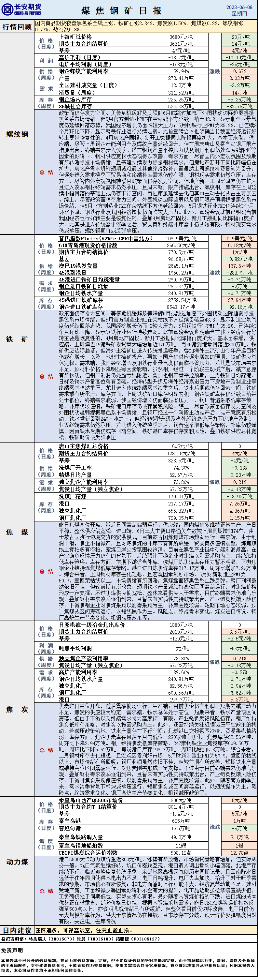Select the '45港到港量' row label
Screen dimensions: 258x977
click(x=73, y=273)
